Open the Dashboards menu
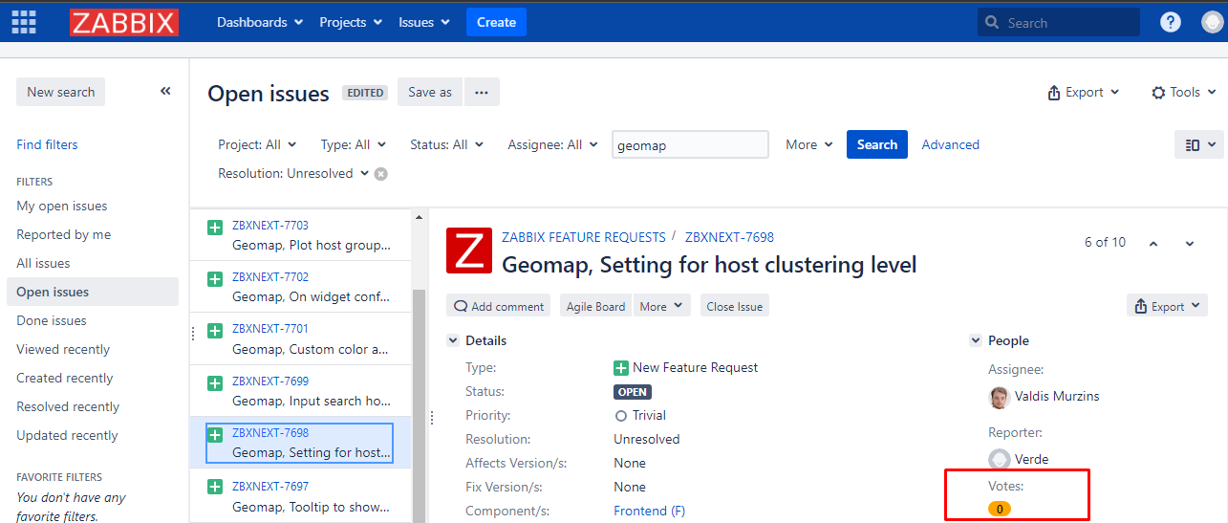Image resolution: width=1228 pixels, height=523 pixels. tap(259, 22)
